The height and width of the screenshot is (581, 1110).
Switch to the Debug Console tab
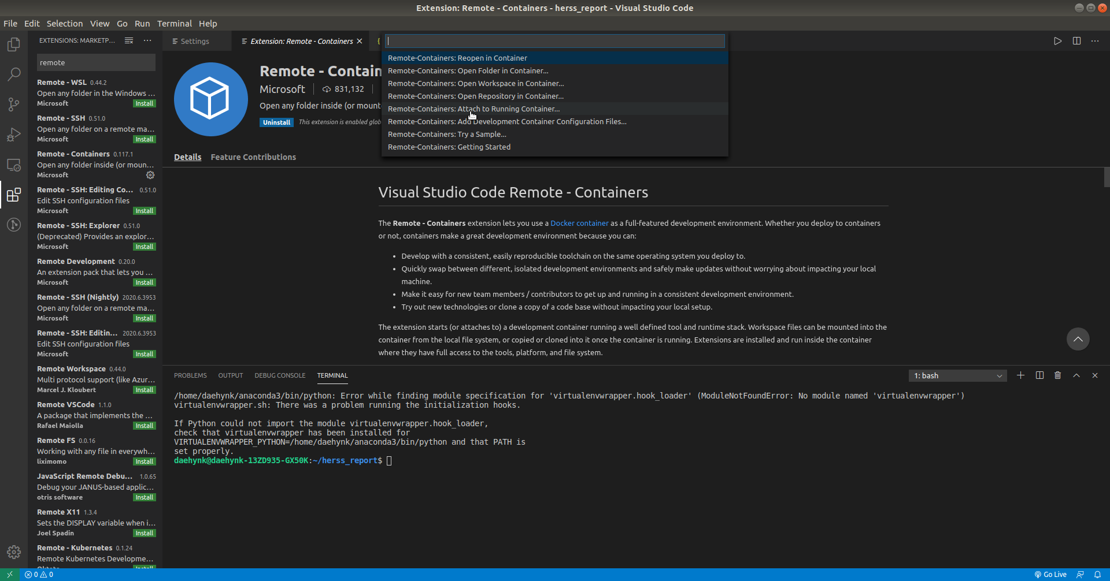(280, 375)
